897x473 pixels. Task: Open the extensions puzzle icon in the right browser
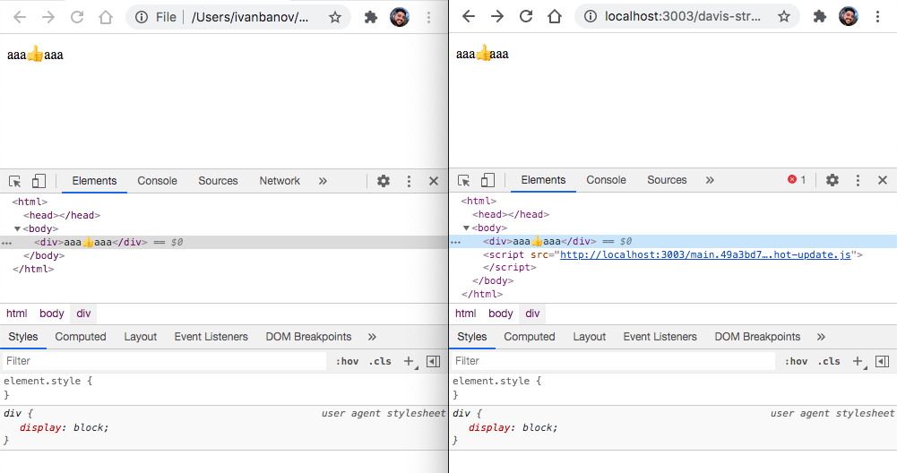coord(820,16)
